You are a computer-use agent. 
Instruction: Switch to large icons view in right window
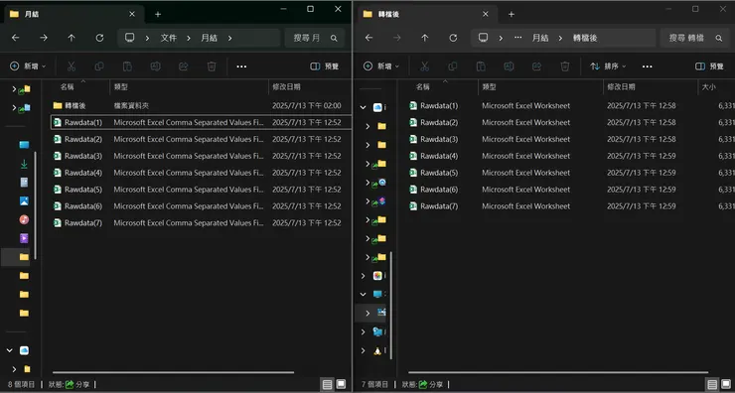(727, 385)
